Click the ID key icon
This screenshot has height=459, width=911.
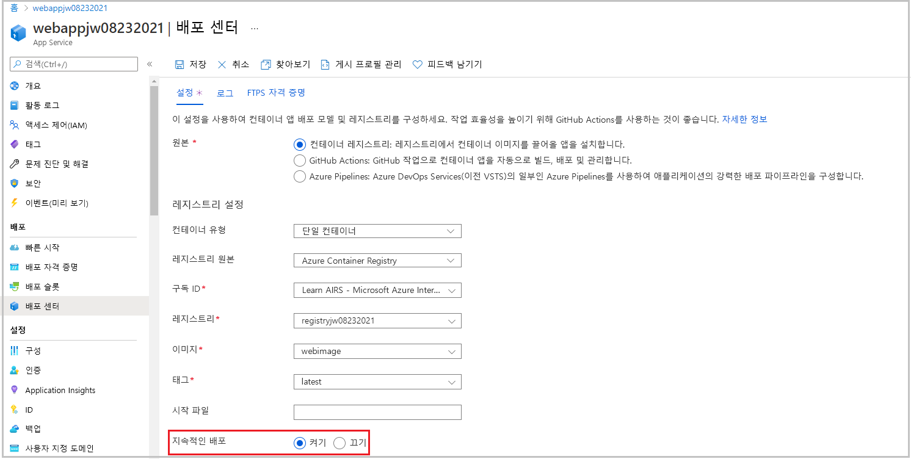coord(15,410)
